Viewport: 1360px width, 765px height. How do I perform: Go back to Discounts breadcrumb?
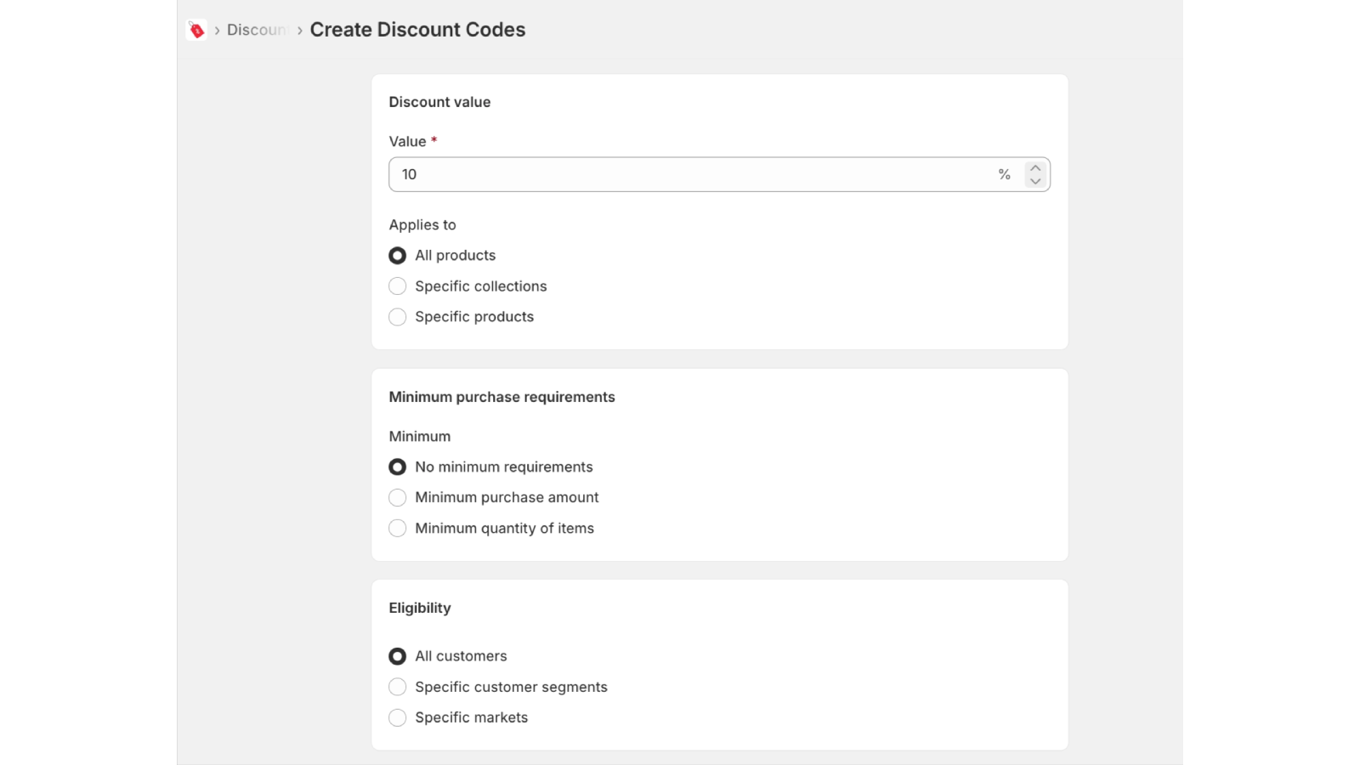point(258,30)
